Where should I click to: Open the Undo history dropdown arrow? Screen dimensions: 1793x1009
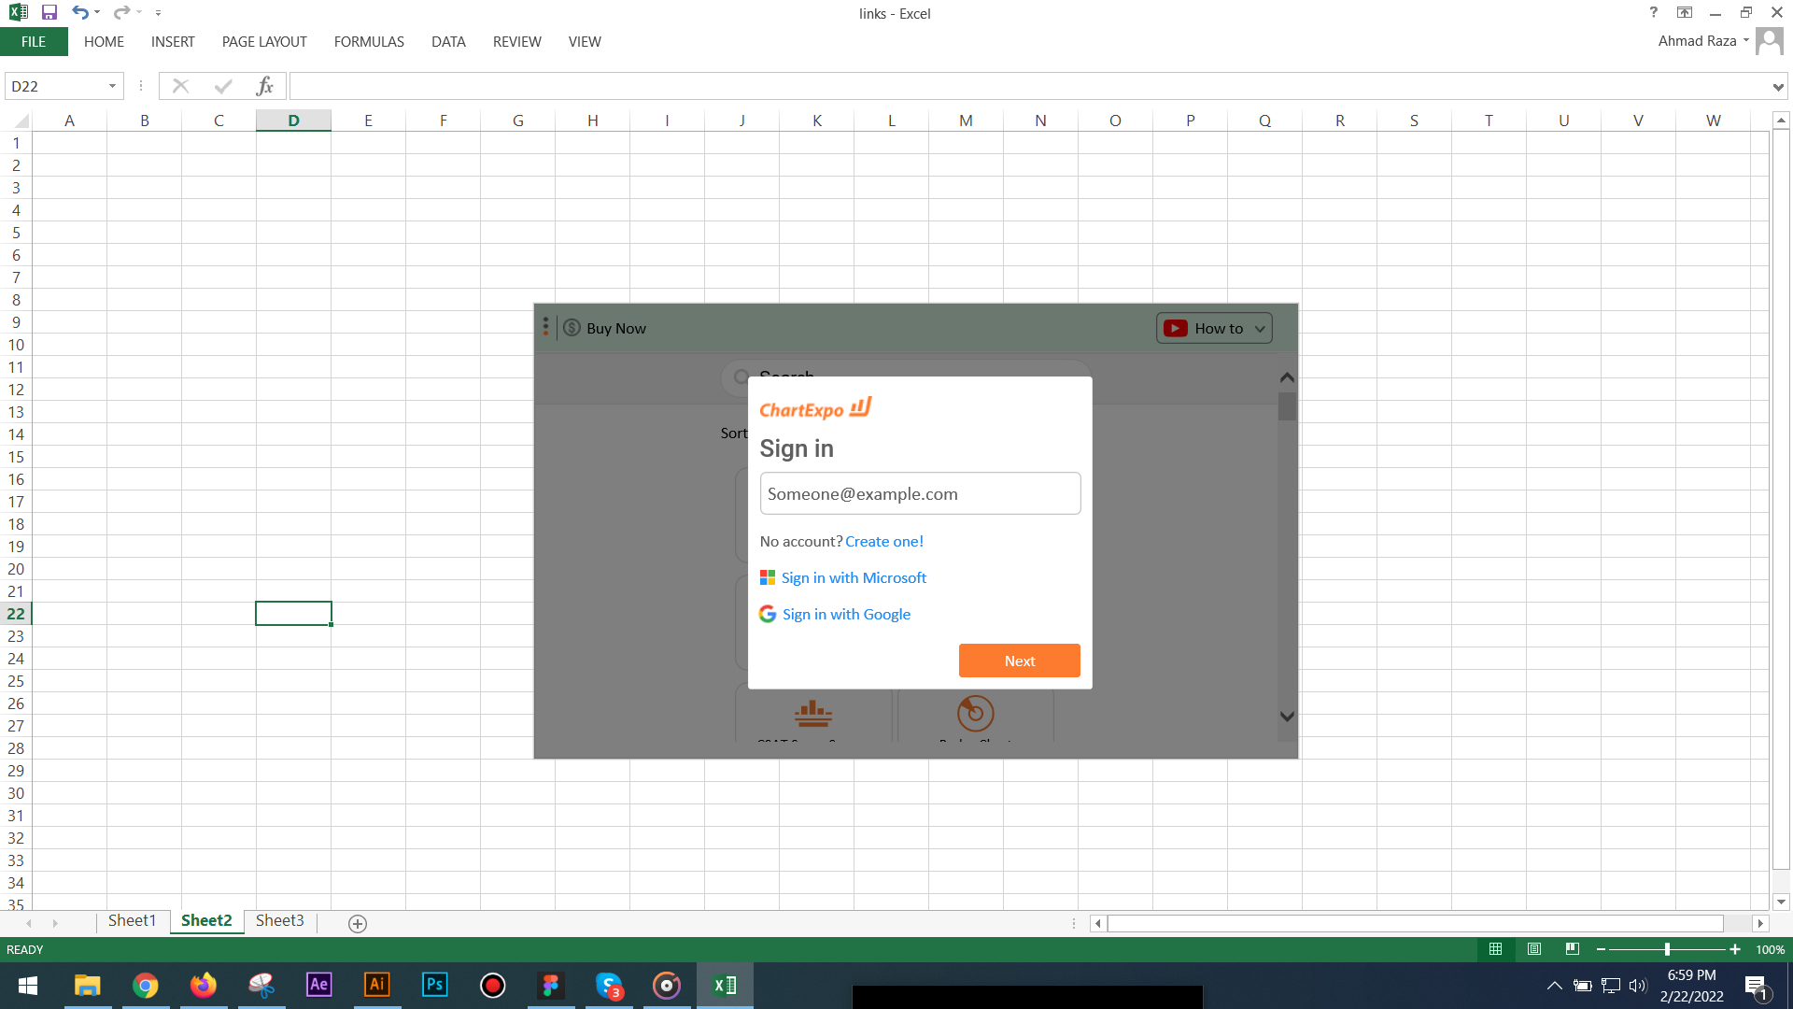tap(97, 13)
